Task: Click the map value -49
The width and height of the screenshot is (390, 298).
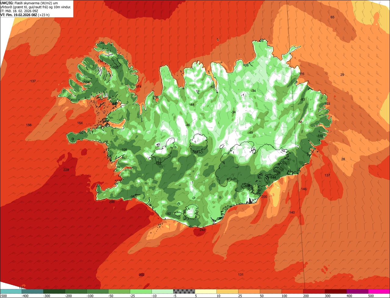Action: (x=250, y=133)
